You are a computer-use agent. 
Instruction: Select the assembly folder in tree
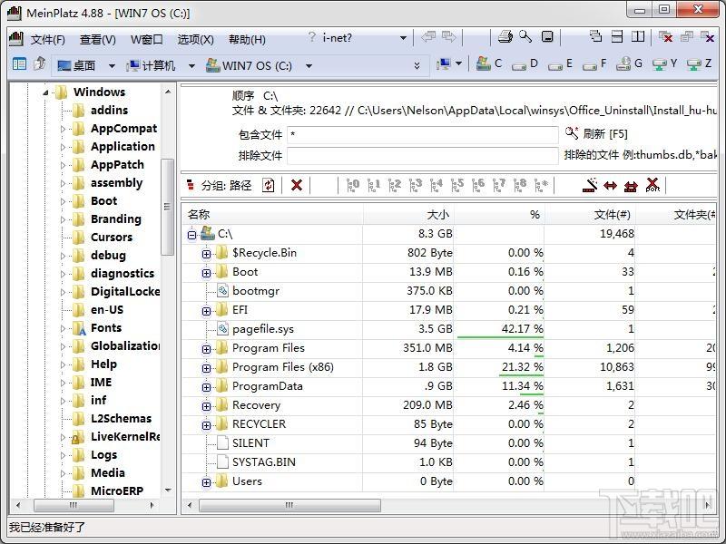117,183
